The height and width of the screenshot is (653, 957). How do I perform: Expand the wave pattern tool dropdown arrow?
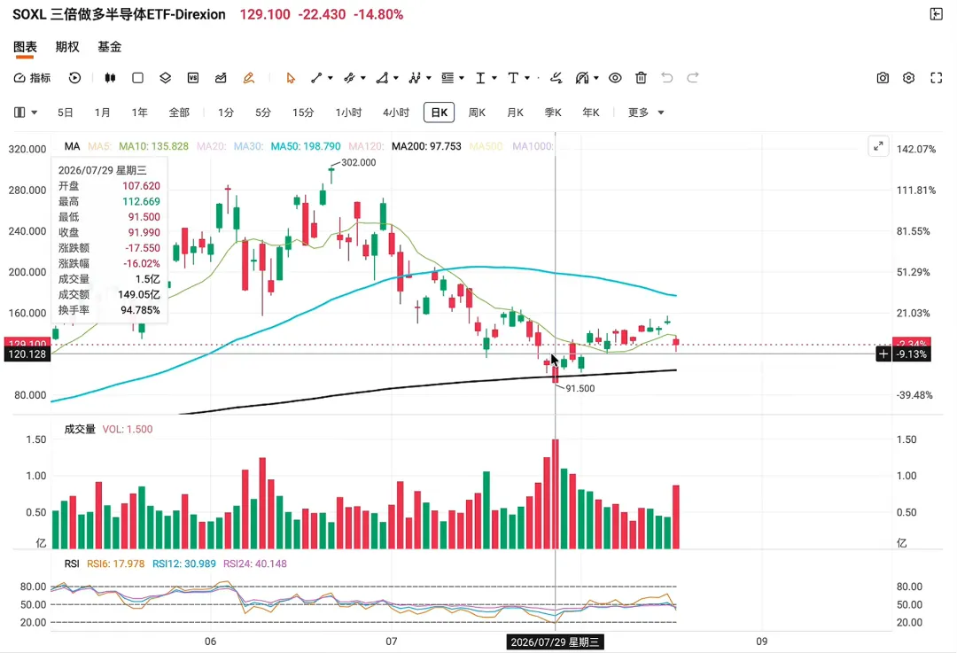pos(429,77)
